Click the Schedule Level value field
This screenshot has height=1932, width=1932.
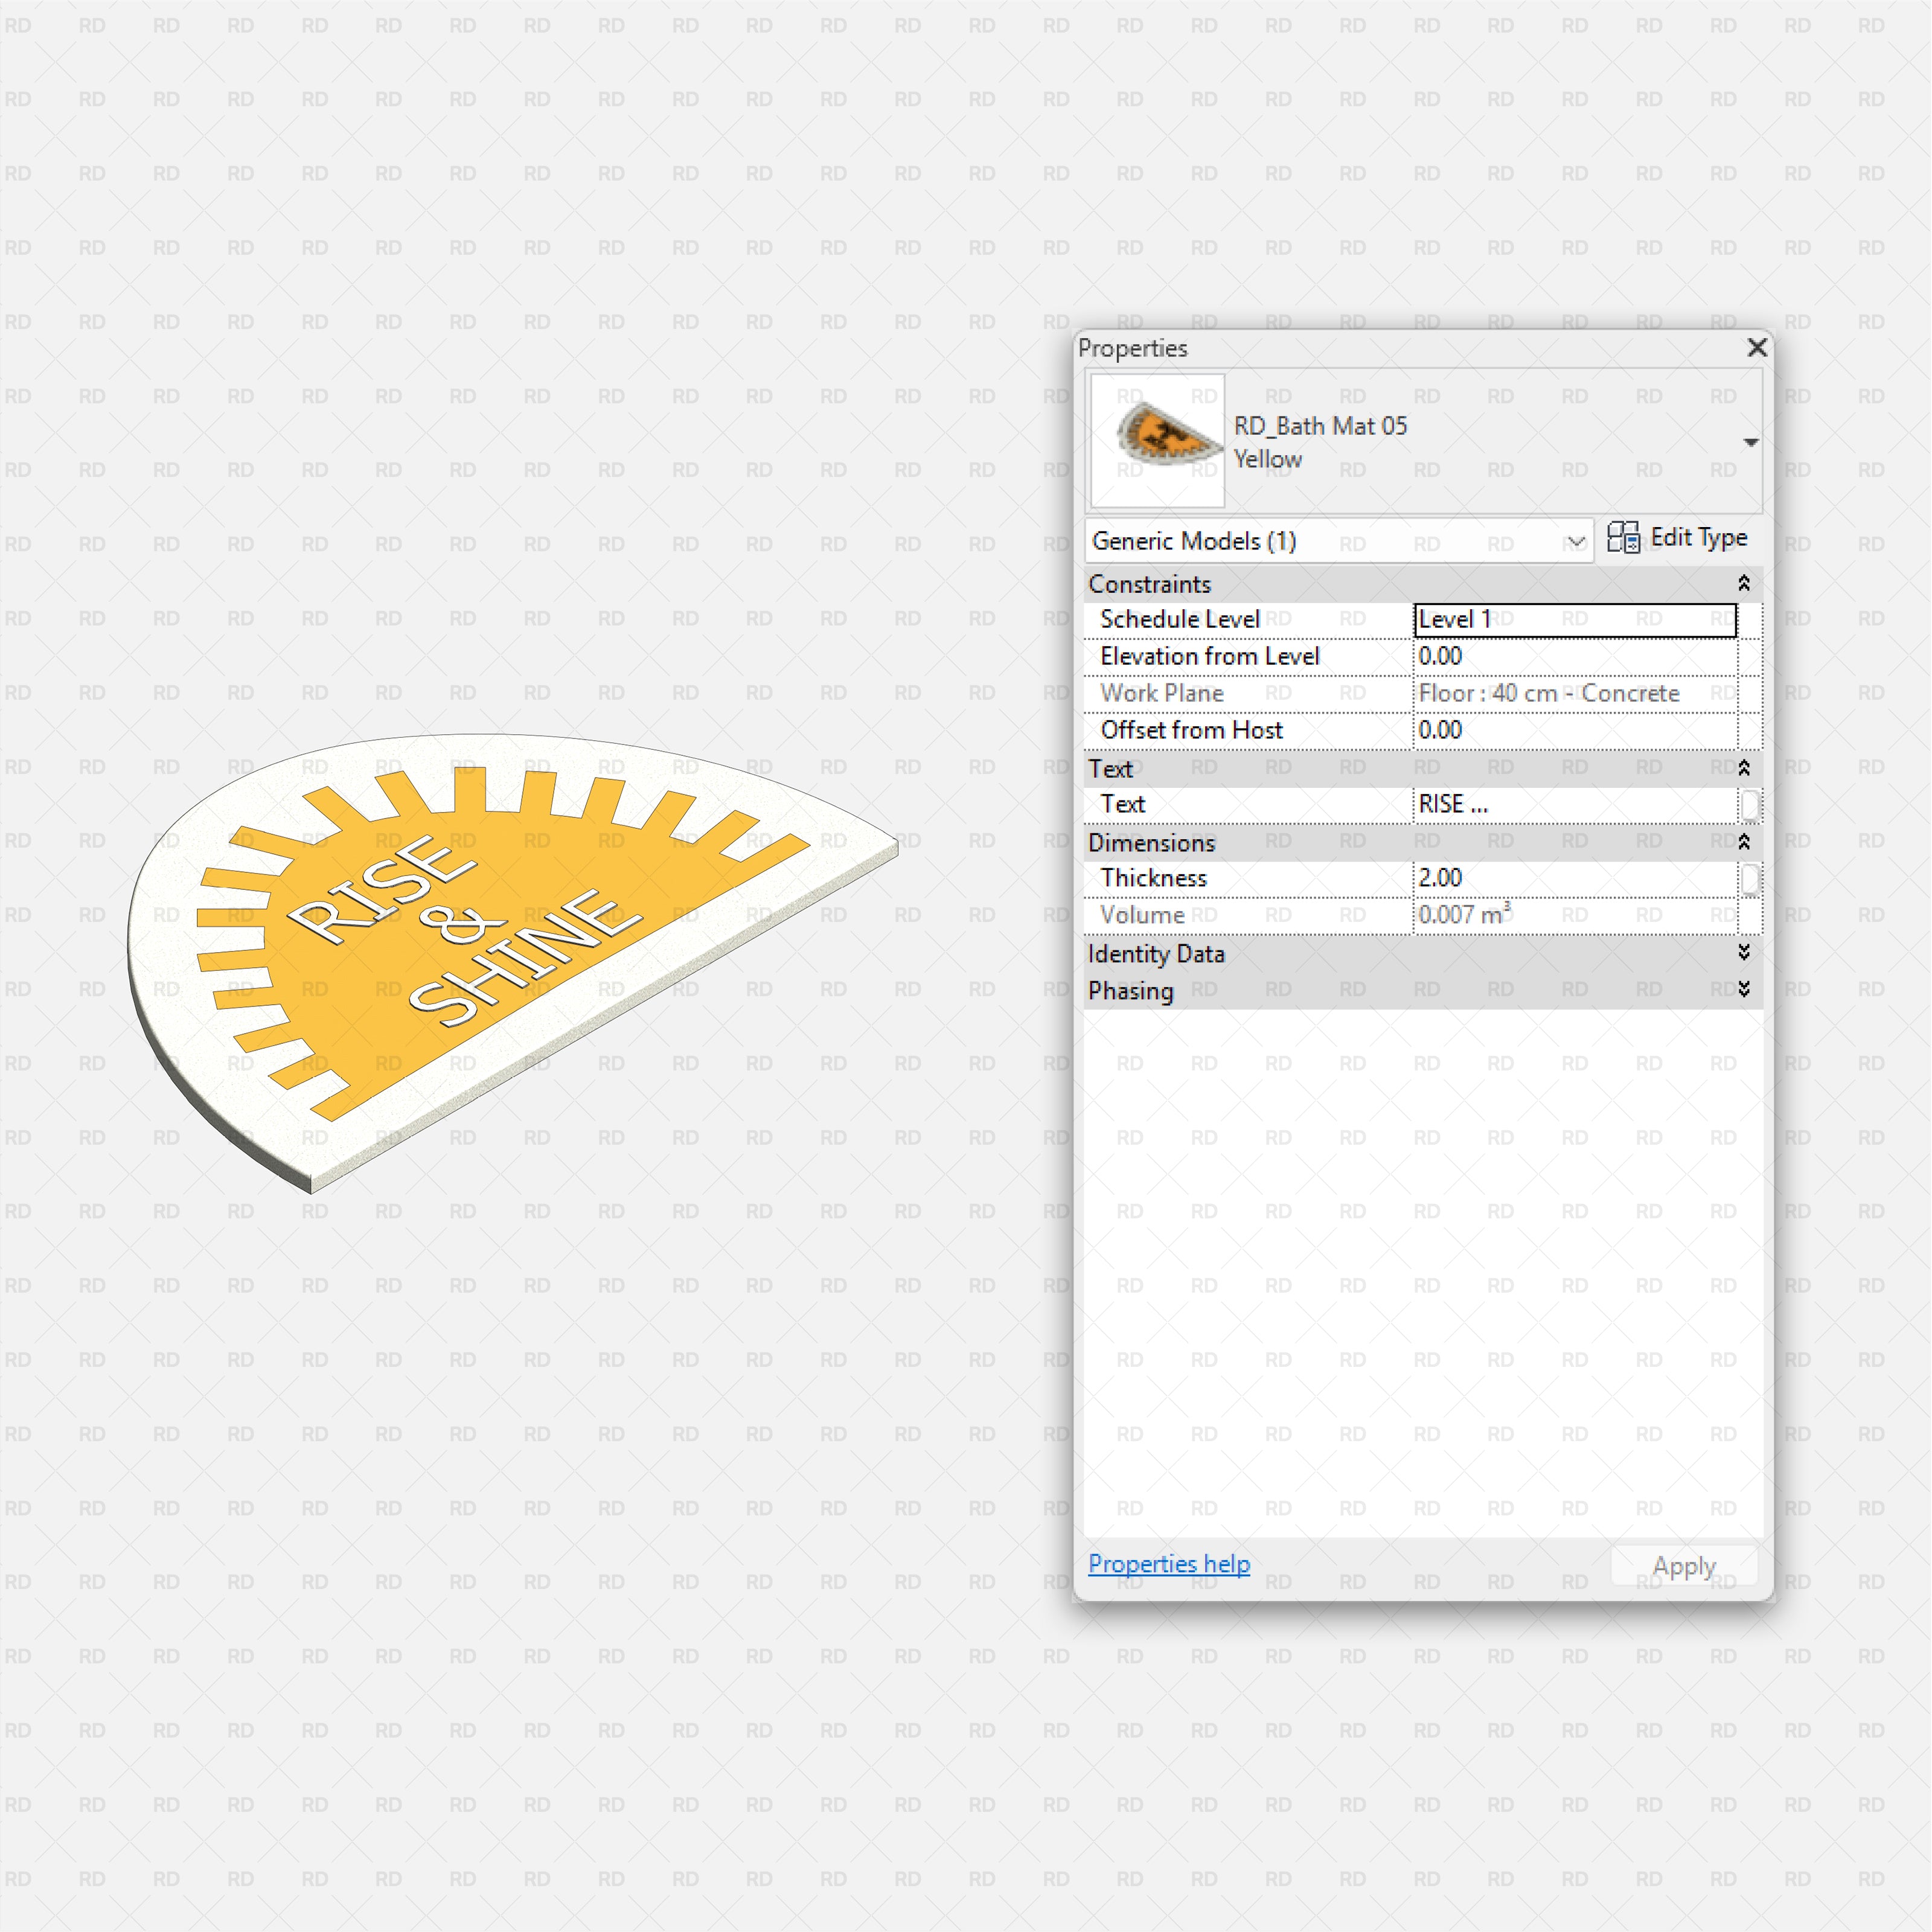pos(1574,620)
